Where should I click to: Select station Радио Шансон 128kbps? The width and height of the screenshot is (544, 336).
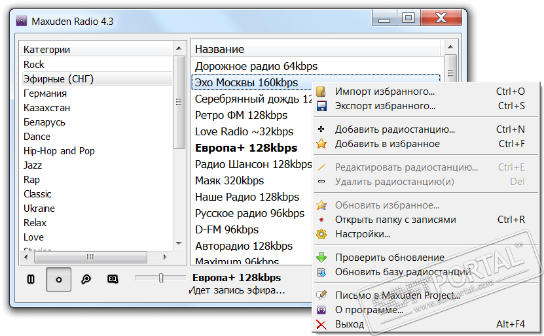tap(252, 164)
